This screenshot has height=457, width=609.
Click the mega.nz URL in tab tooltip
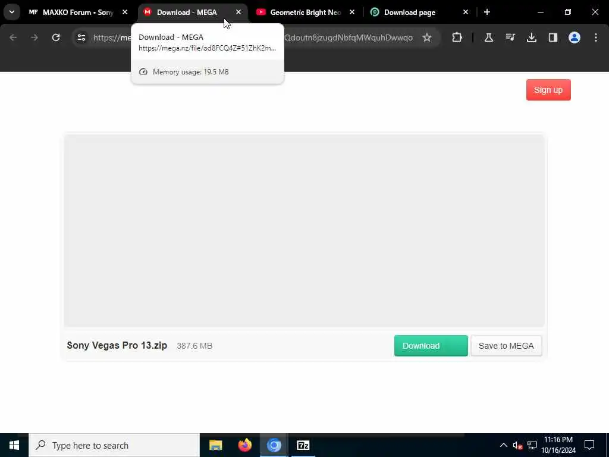click(x=208, y=48)
